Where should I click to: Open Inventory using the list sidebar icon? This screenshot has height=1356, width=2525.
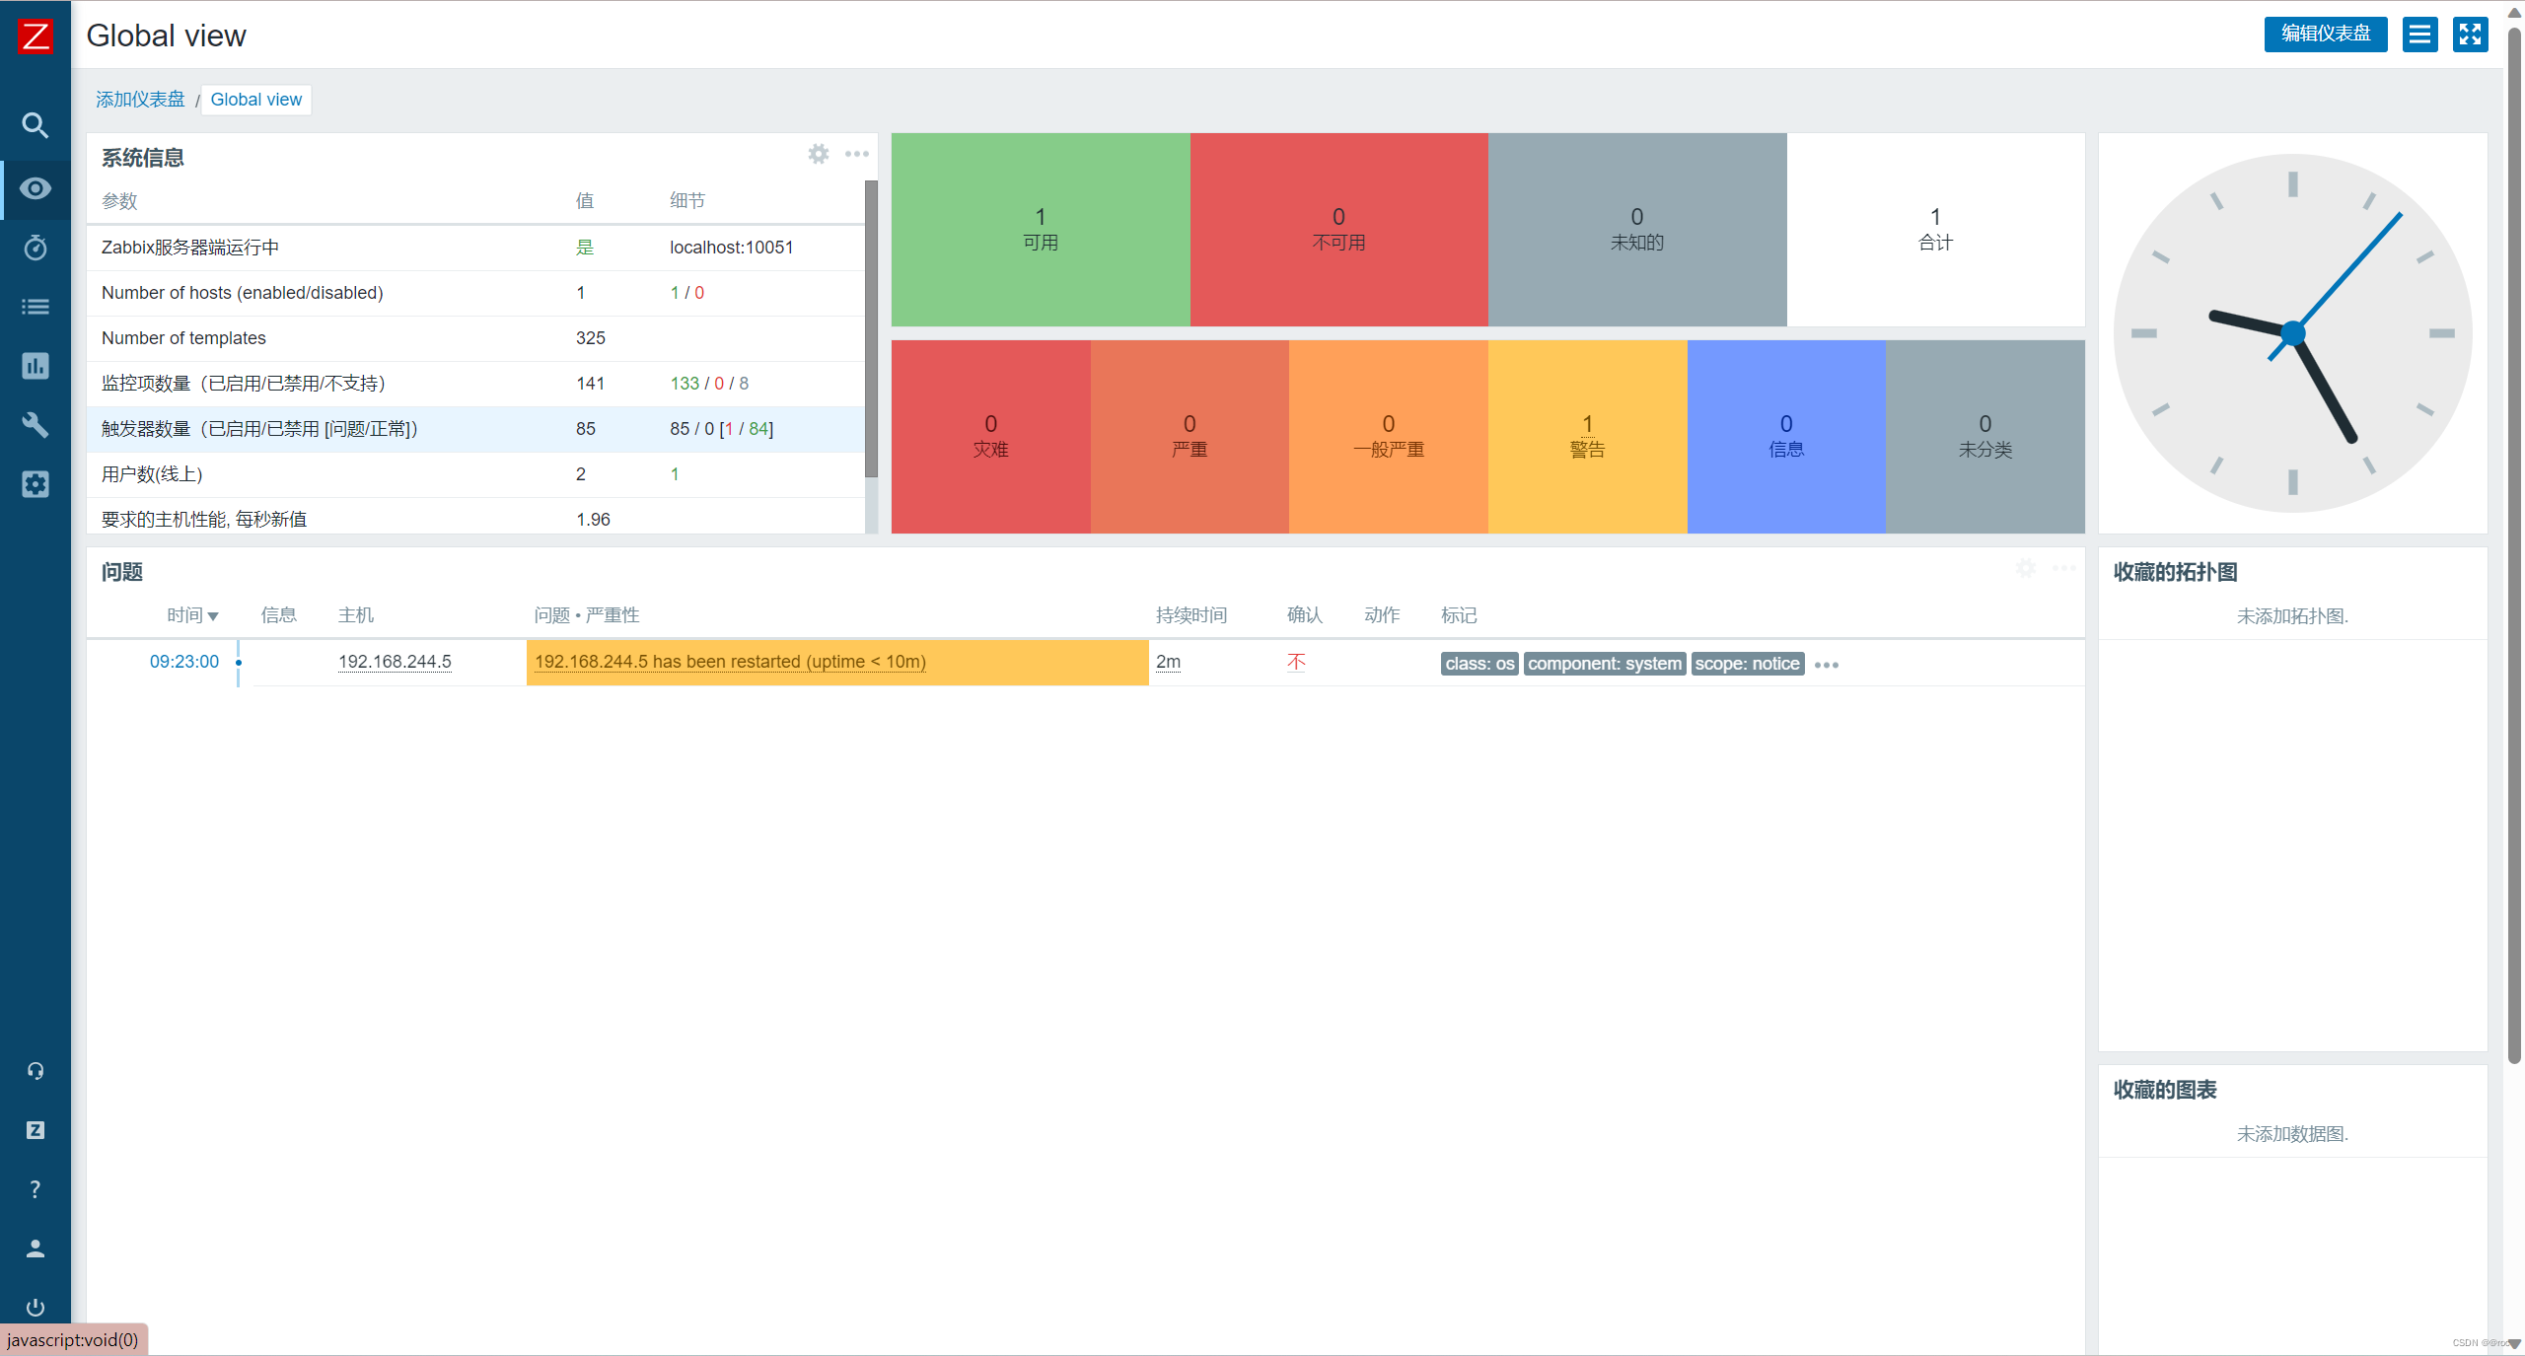click(35, 307)
